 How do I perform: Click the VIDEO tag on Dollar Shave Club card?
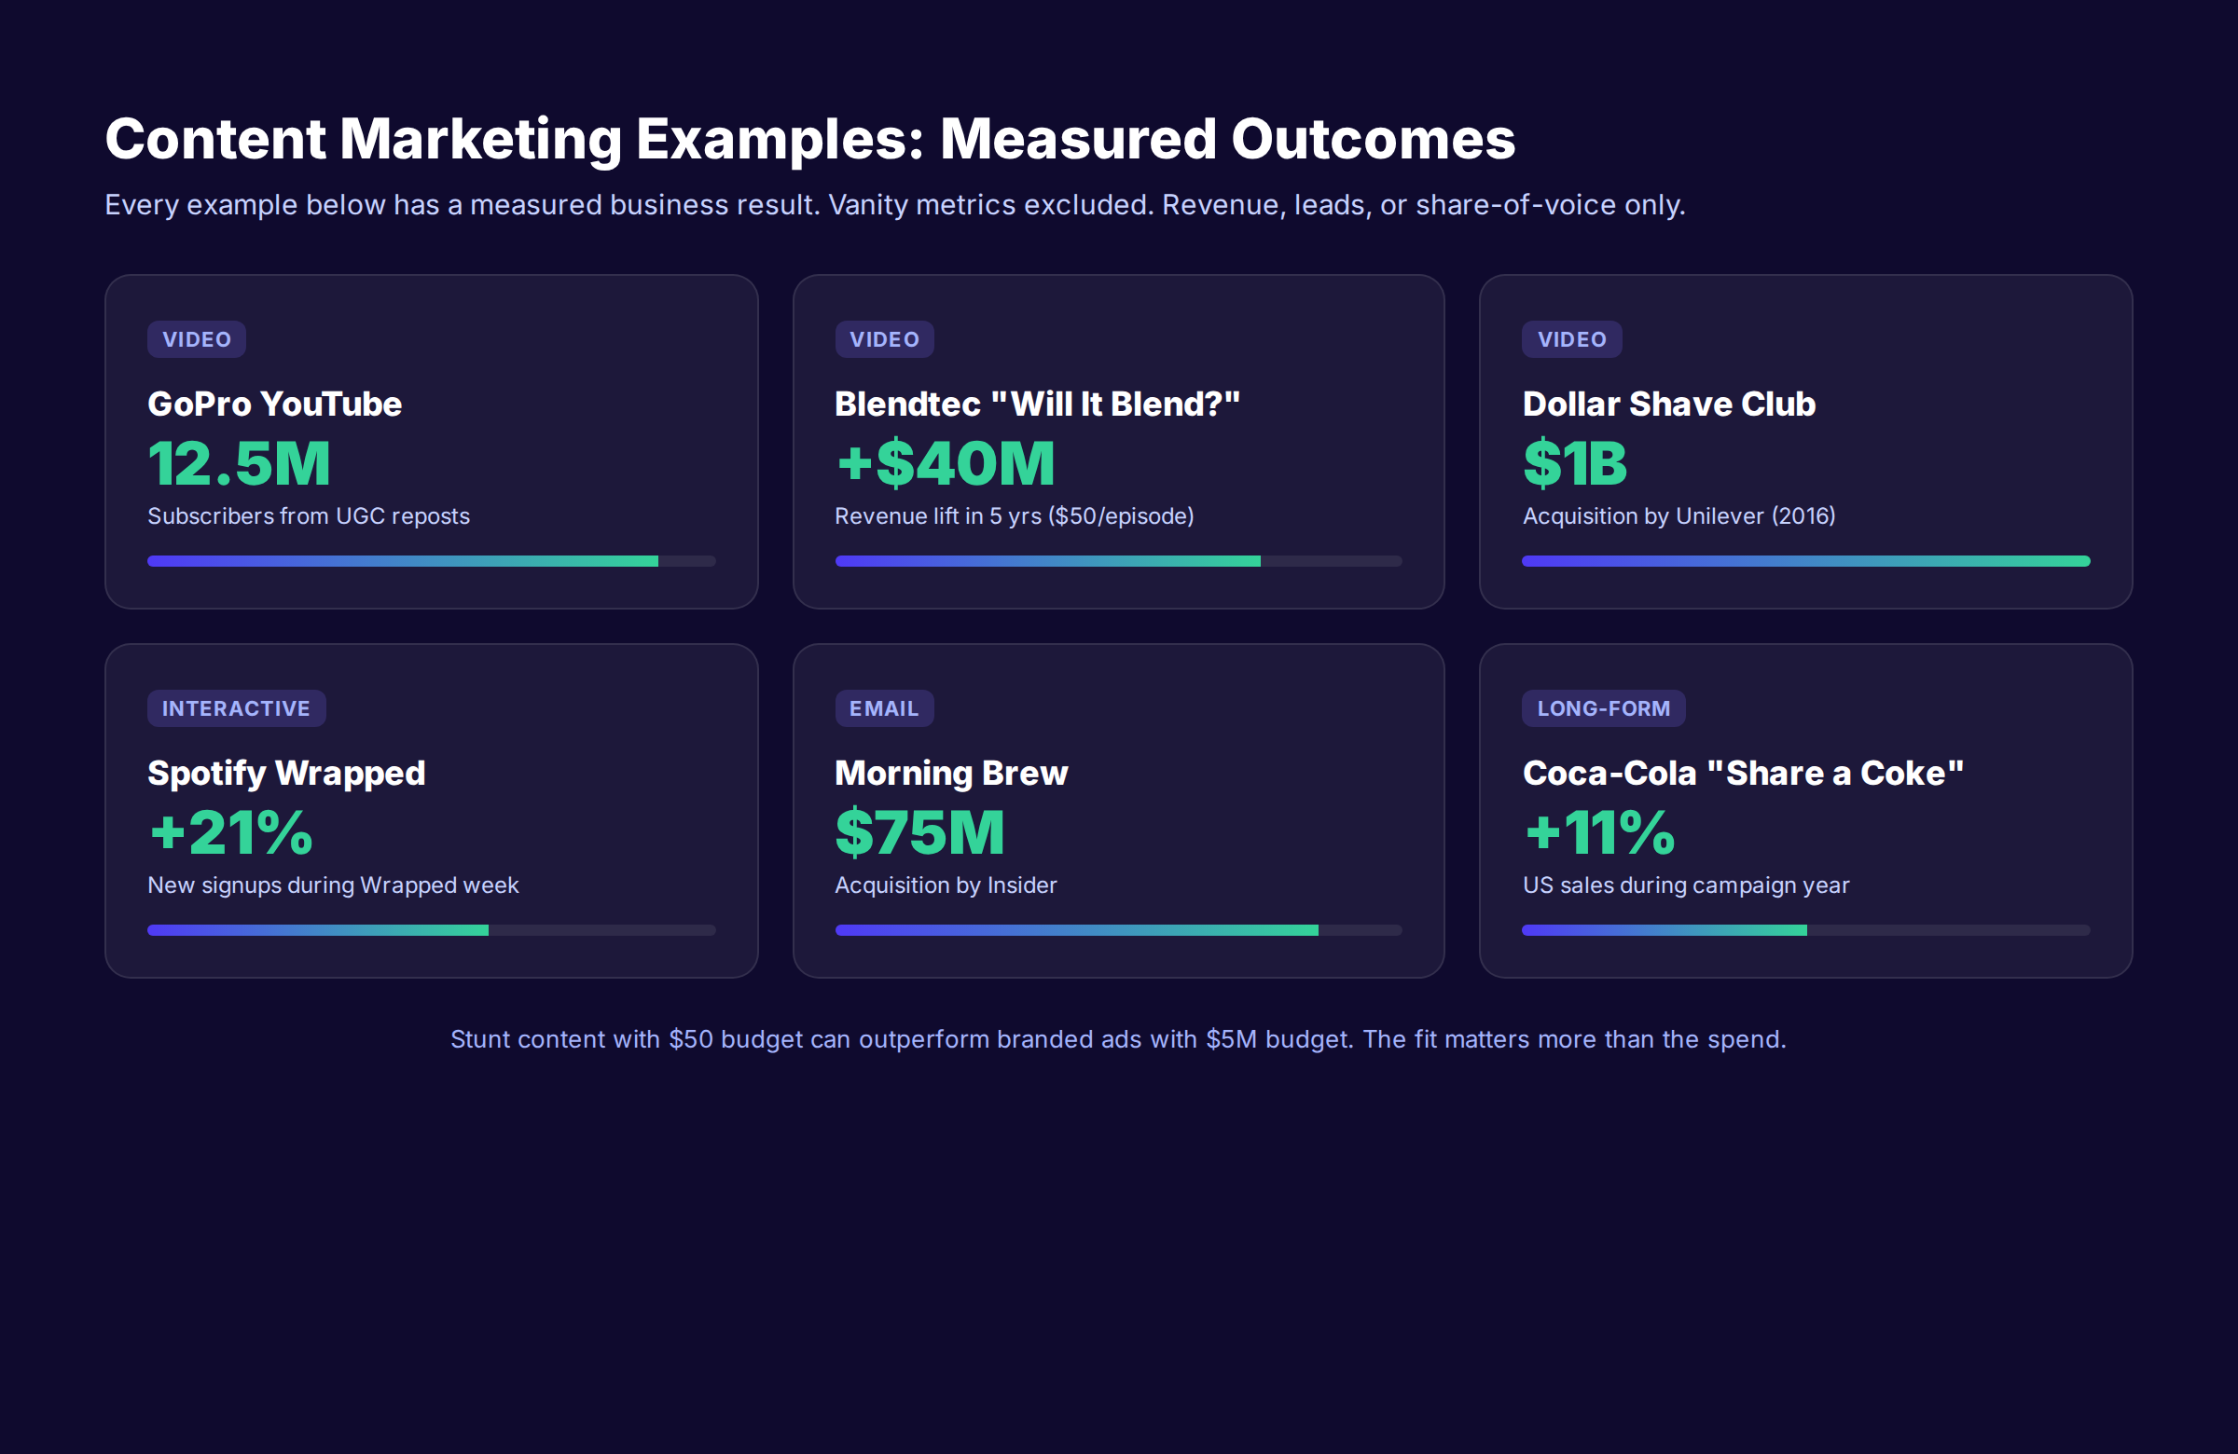pos(1571,339)
